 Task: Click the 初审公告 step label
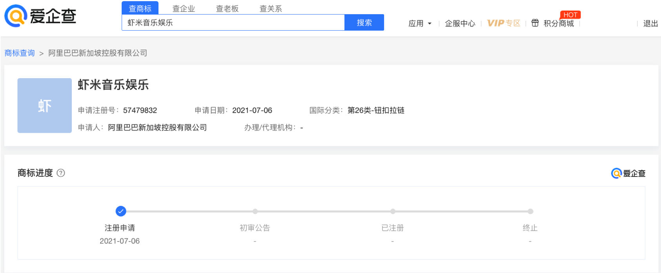[x=255, y=228]
